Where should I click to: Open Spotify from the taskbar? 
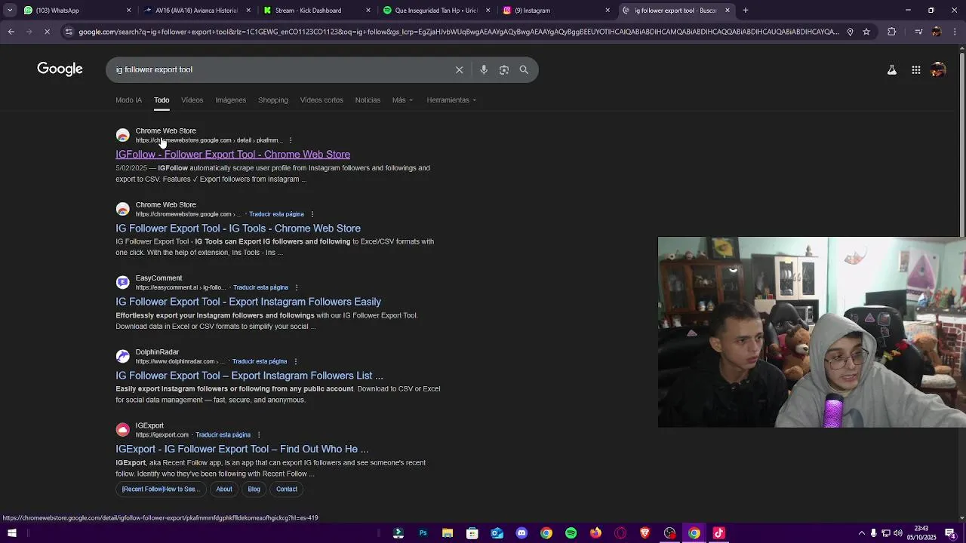(571, 533)
